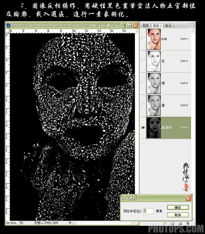Minimize the Channels panel group
205x234 pixels.
(190, 23)
